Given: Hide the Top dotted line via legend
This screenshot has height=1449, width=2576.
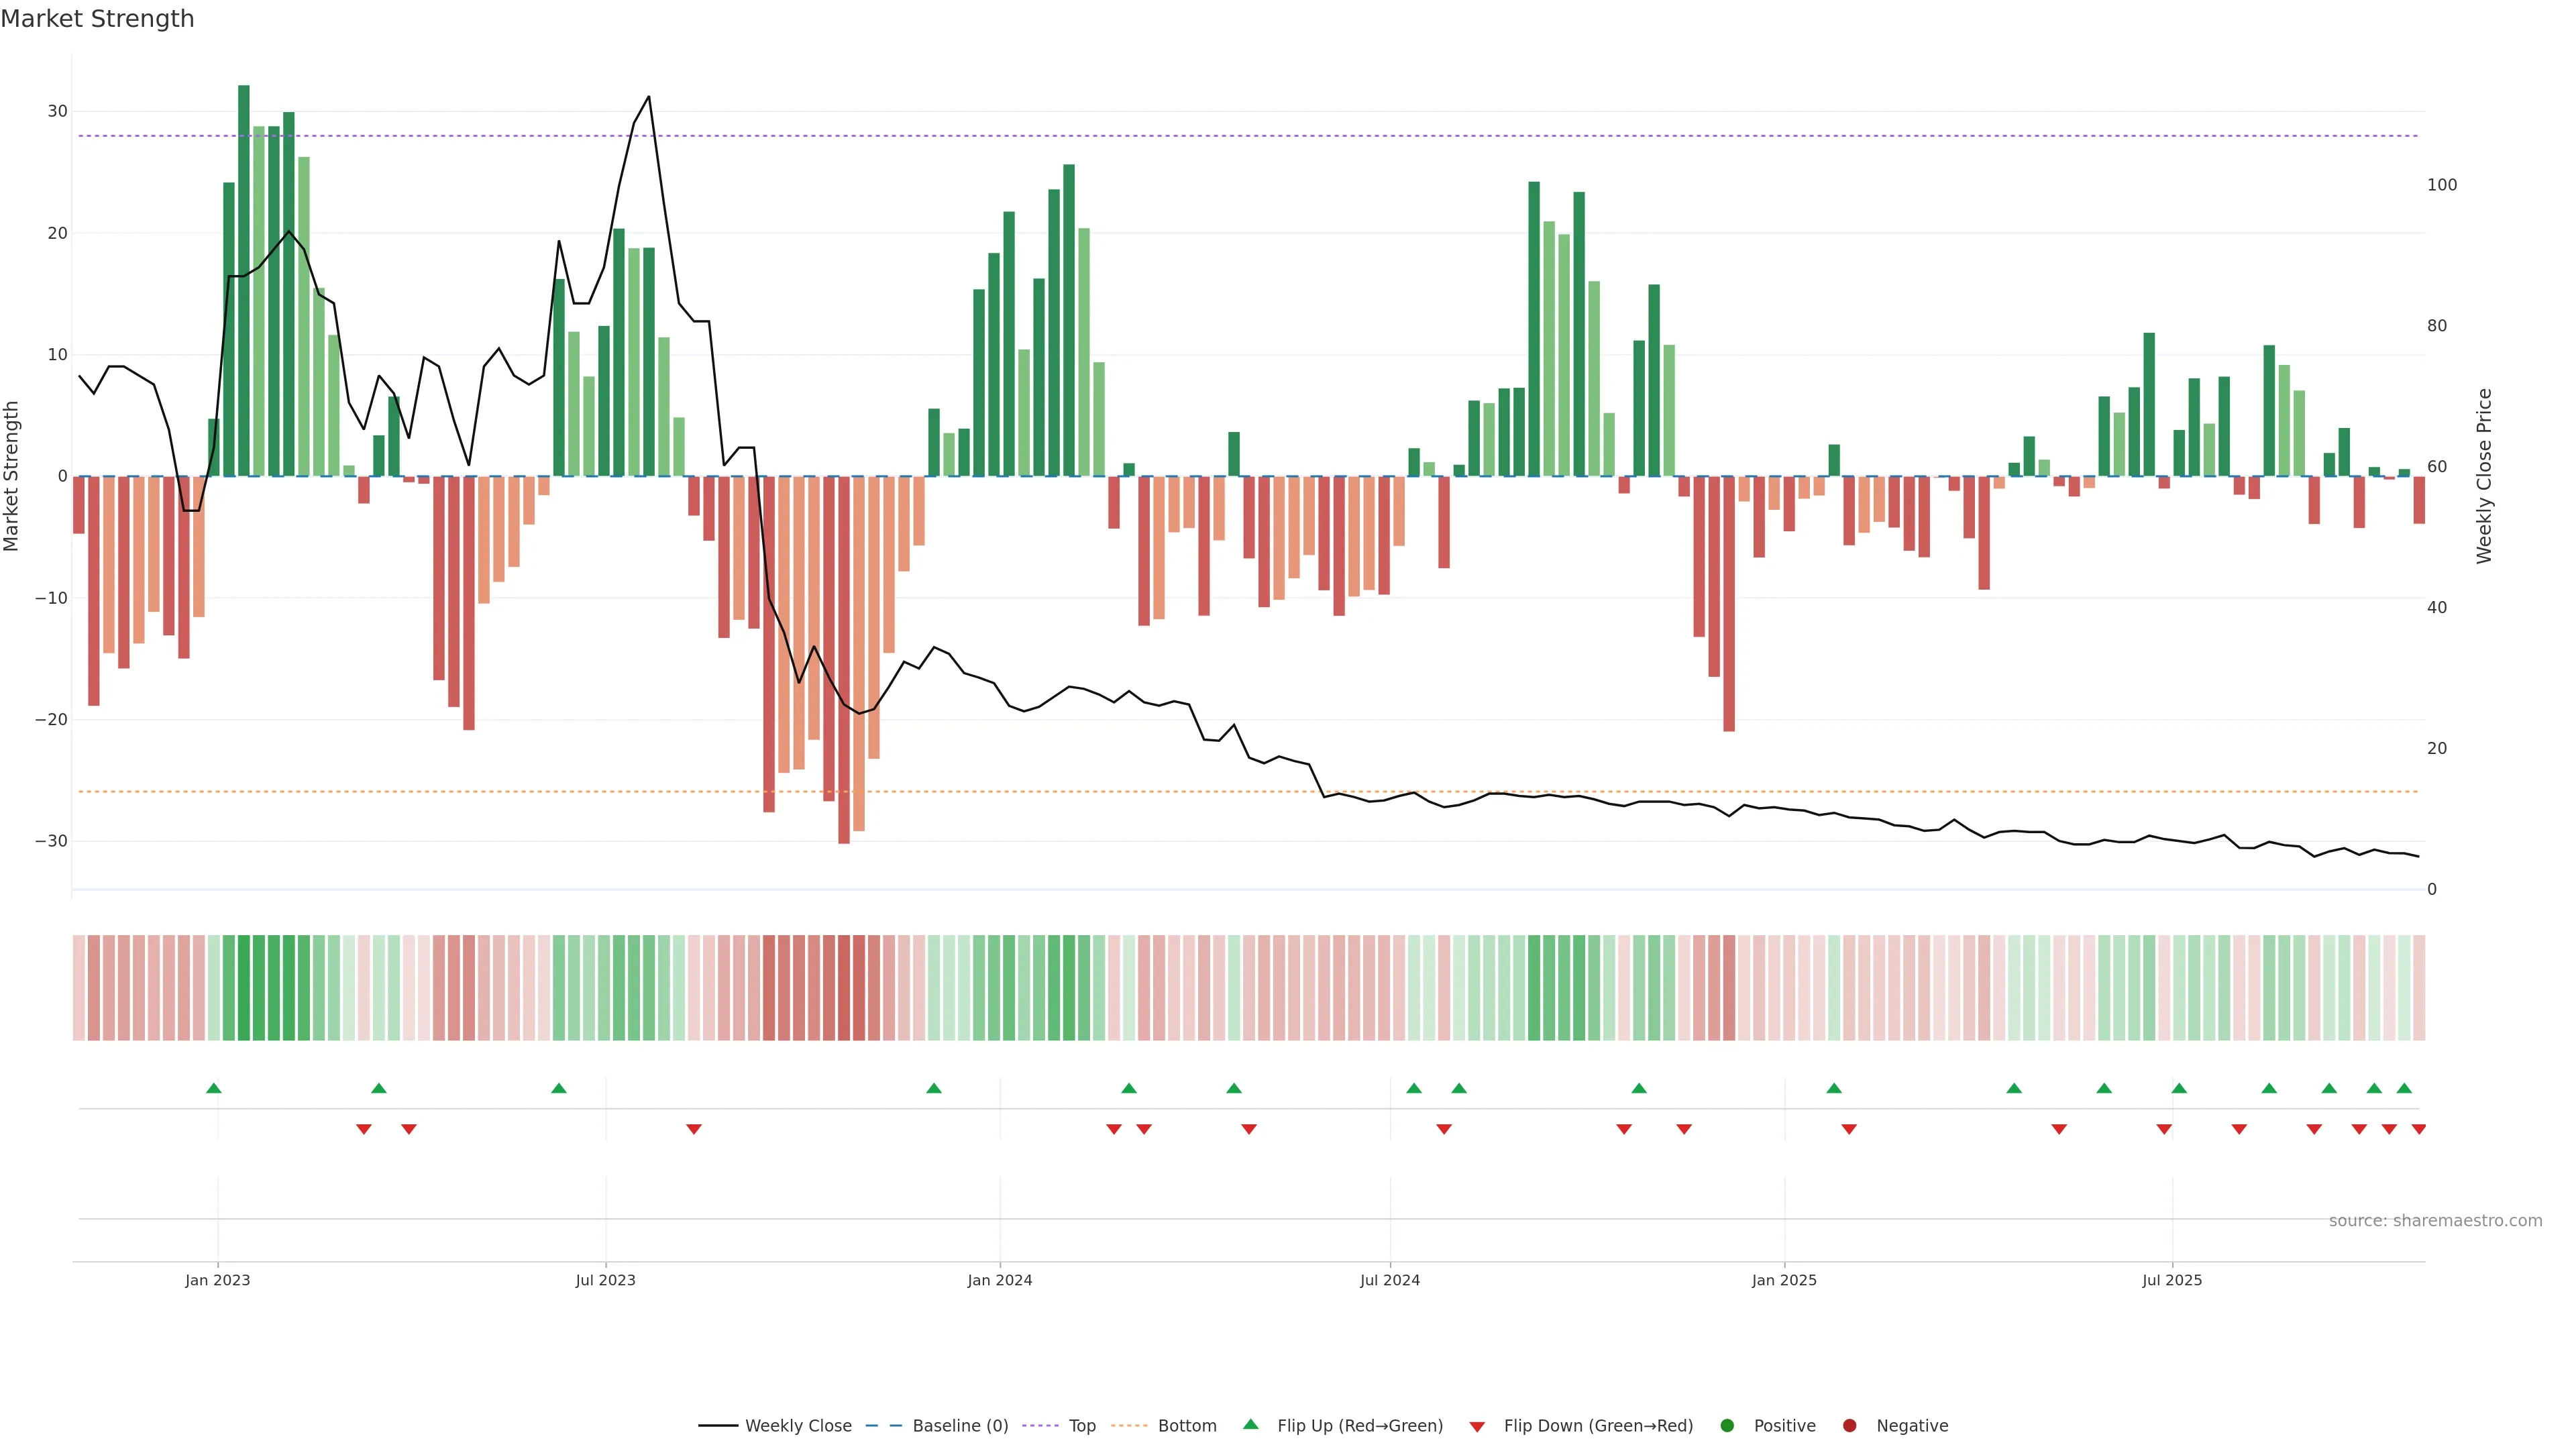Looking at the screenshot, I should click(x=1081, y=1425).
